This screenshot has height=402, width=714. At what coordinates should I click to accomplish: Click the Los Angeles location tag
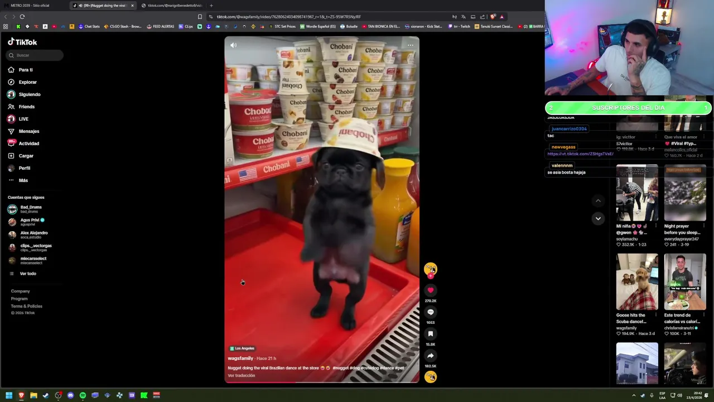click(242, 348)
